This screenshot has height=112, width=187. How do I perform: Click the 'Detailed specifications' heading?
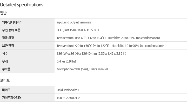[22, 5]
